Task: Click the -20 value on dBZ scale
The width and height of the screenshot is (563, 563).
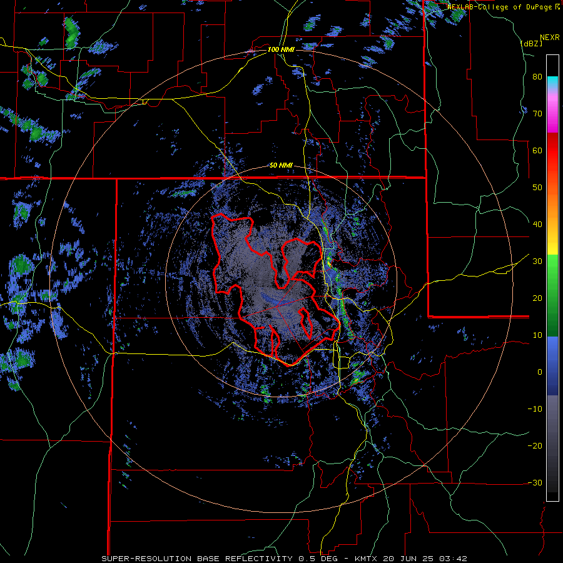Action: [535, 446]
